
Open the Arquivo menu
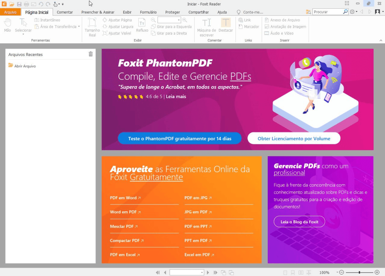pyautogui.click(x=11, y=12)
